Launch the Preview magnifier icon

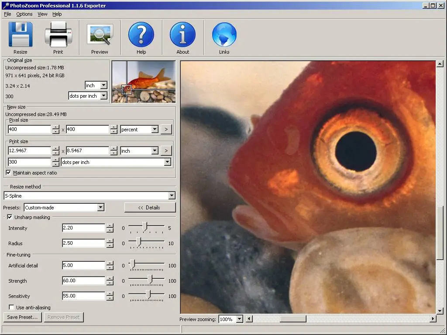100,34
